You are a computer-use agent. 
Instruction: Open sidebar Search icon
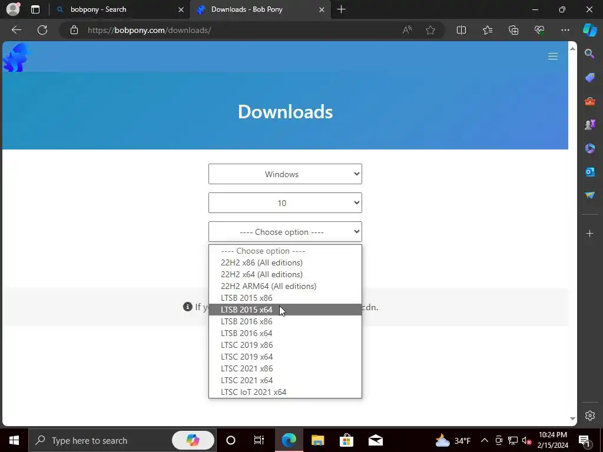pyautogui.click(x=589, y=54)
